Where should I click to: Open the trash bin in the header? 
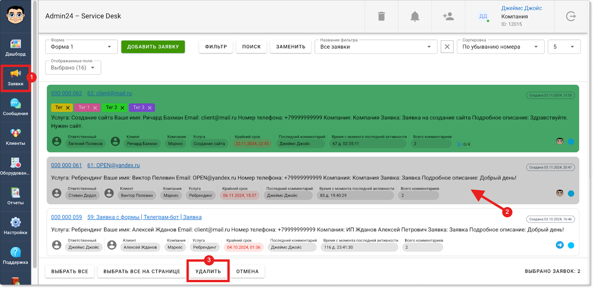tap(381, 16)
